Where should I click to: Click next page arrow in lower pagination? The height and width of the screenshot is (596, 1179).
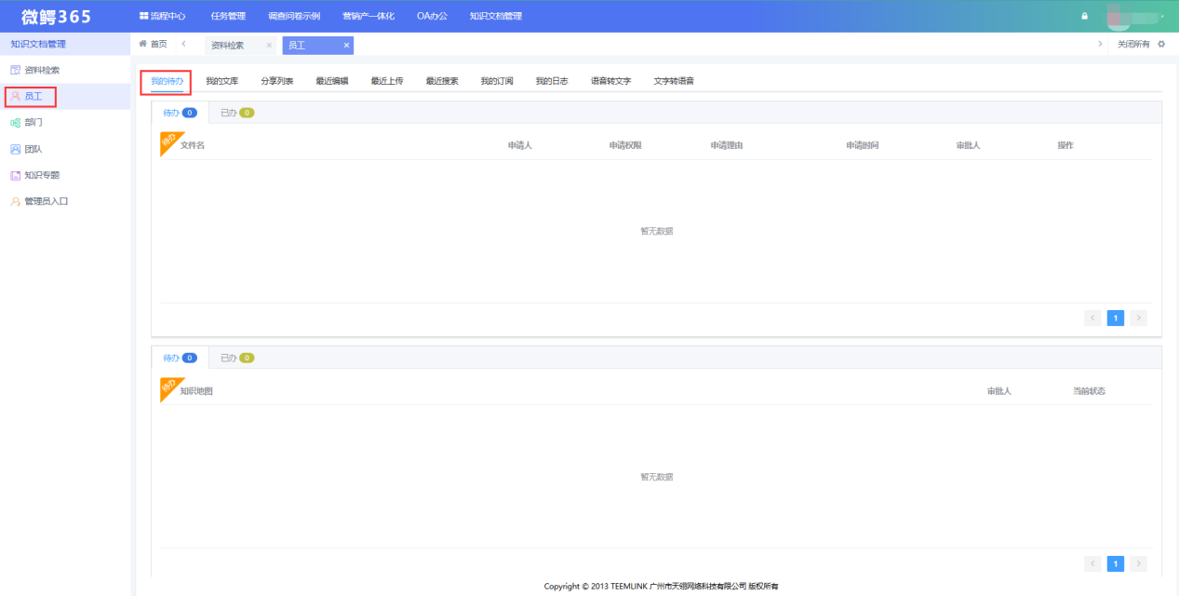point(1138,563)
